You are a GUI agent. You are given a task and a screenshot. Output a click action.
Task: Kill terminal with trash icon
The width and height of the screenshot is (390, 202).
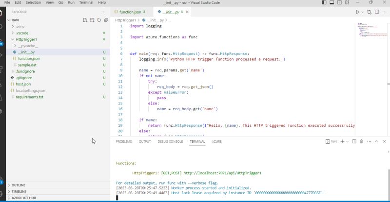[361, 141]
